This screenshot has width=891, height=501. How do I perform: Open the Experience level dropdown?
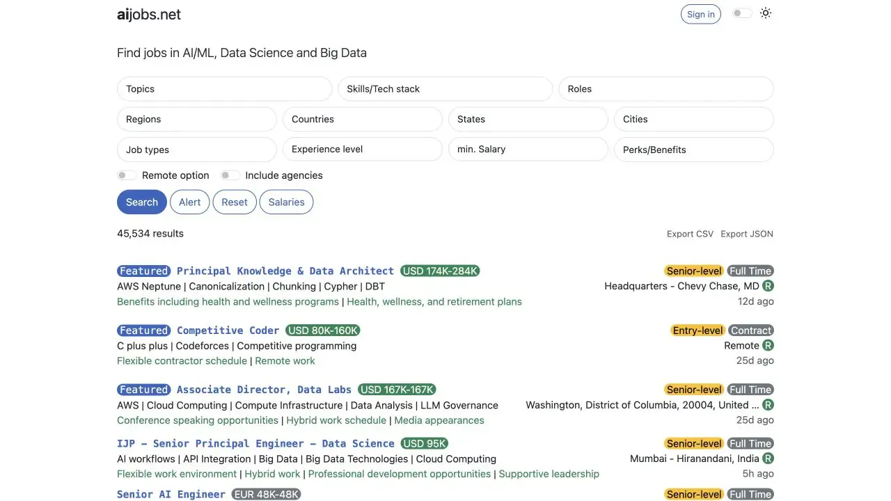(x=363, y=149)
